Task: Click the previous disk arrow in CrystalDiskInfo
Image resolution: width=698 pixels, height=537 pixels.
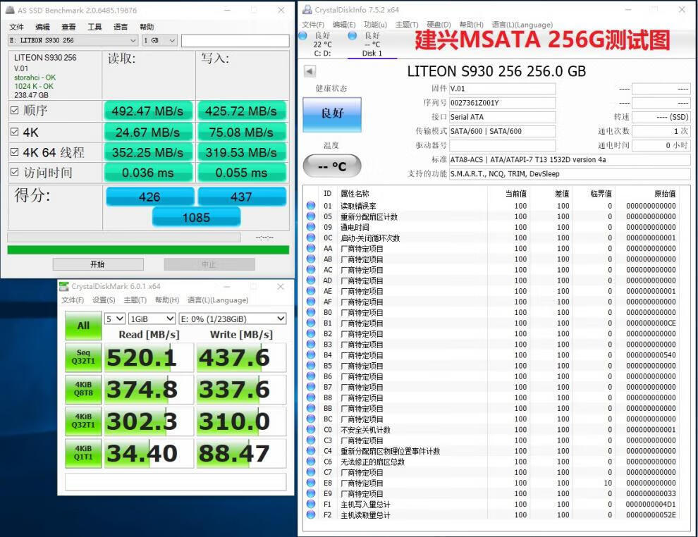Action: [310, 71]
